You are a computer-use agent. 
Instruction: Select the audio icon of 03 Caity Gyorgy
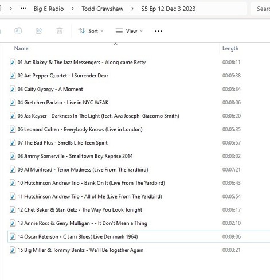coord(13,89)
